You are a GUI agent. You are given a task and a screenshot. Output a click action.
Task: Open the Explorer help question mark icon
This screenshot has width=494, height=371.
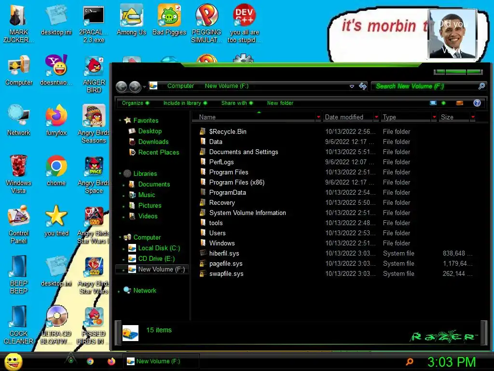pos(477,103)
